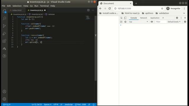Activate the DevTools inspect element tool
This screenshot has height=106, width=189.
click(x=121, y=18)
